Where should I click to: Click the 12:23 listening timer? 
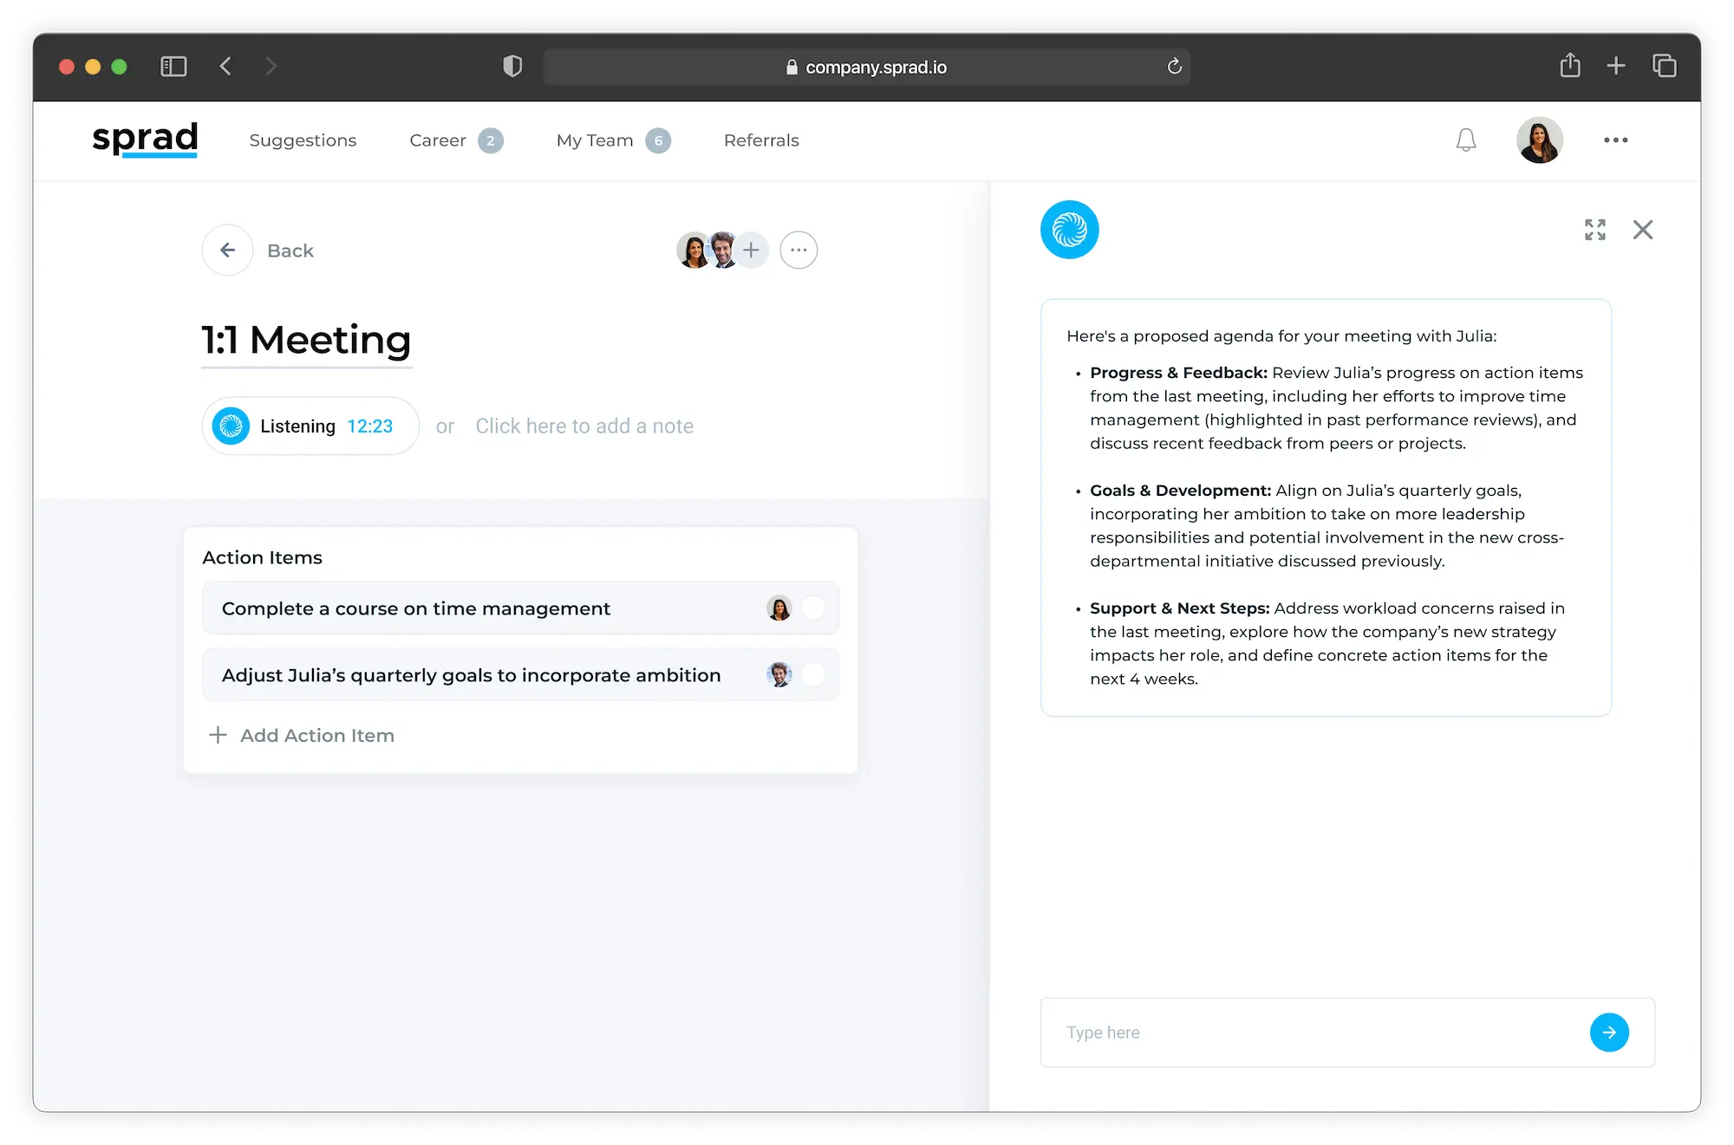coord(370,426)
